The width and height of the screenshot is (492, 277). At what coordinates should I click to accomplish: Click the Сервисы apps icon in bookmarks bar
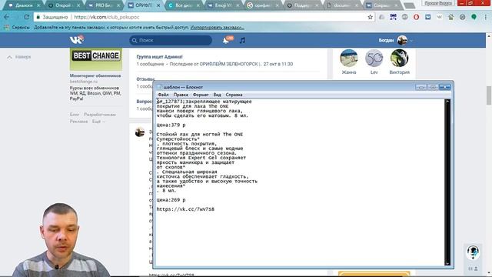click(6, 28)
